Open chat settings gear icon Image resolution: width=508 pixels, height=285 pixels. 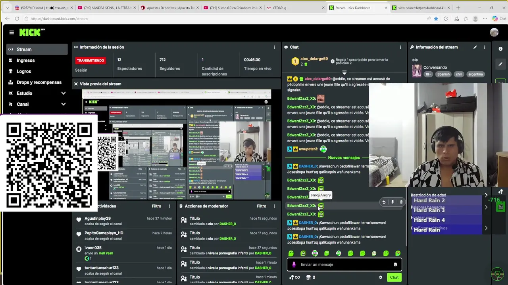tap(381, 277)
